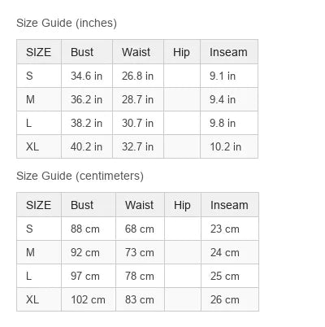The image size is (325, 327).
Task: Select the Inseam header in centimeters table
Action: (230, 205)
